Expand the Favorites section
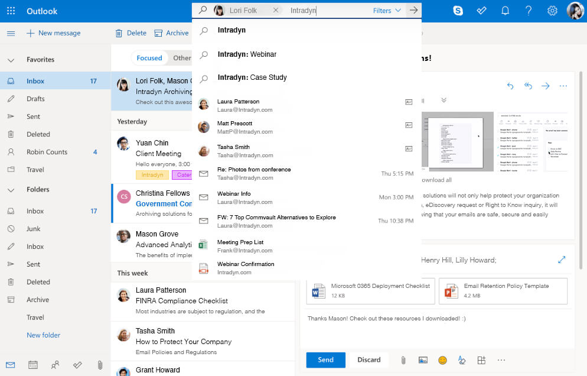Viewport: 587px width, 376px height. (x=11, y=59)
